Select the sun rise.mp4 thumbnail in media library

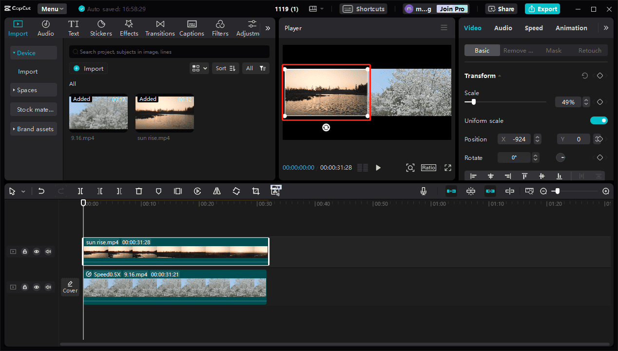coord(164,113)
